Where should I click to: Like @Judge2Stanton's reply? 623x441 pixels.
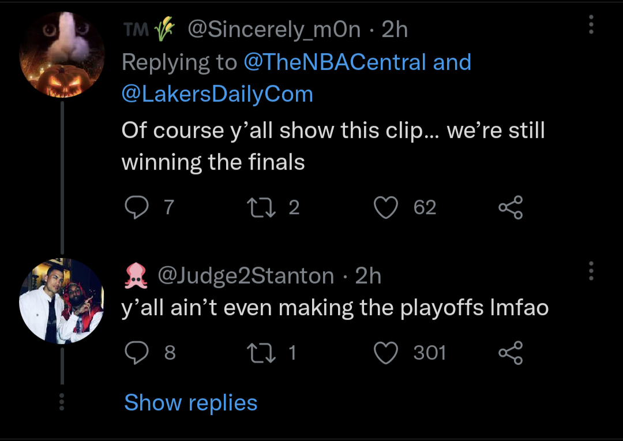[x=387, y=353]
